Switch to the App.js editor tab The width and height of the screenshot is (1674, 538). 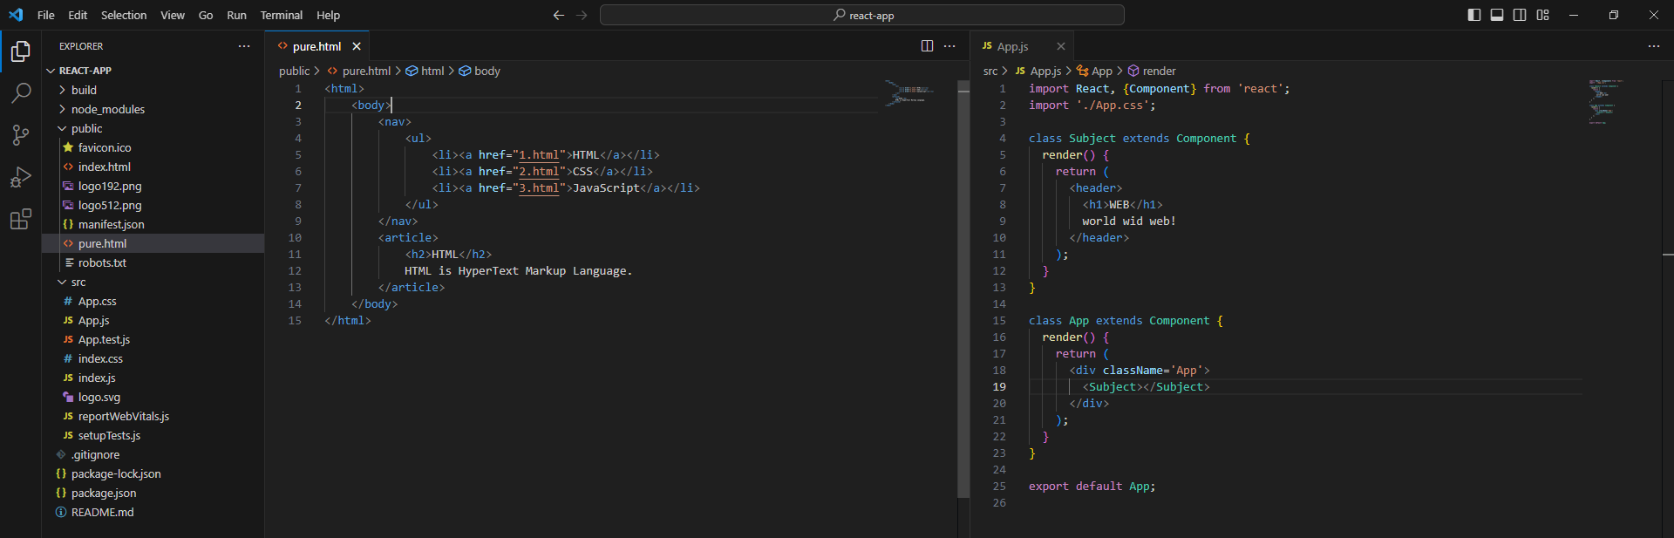tap(1012, 46)
